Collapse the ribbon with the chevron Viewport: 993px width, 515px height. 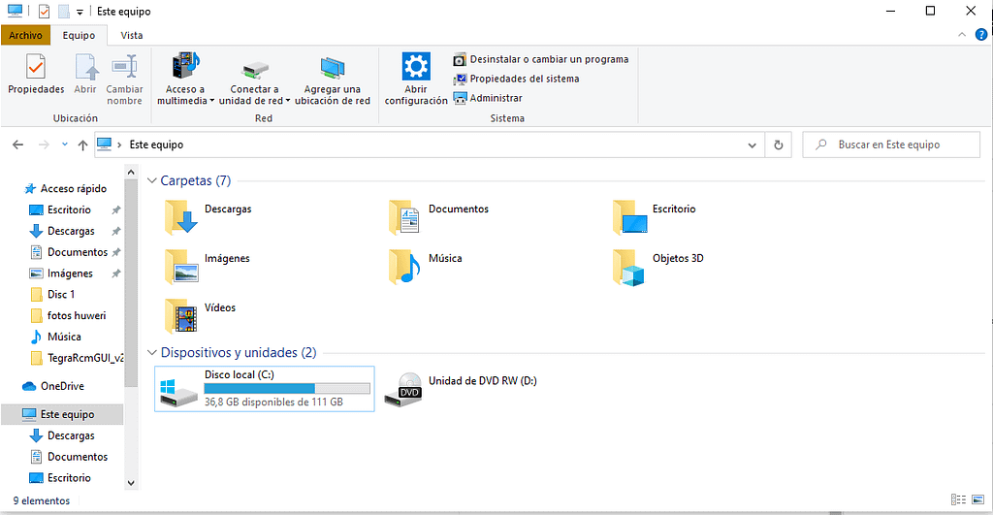click(962, 35)
